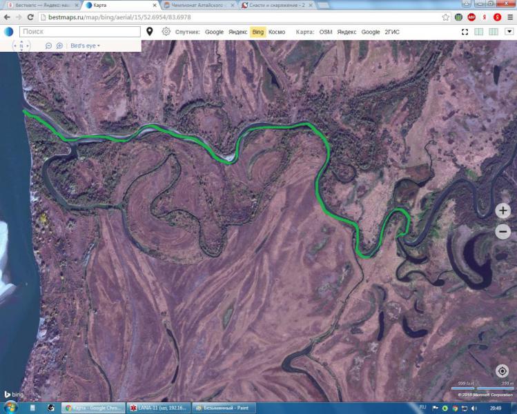517x414 pixels.
Task: Switch satellite source to Космо
Action: tap(277, 32)
